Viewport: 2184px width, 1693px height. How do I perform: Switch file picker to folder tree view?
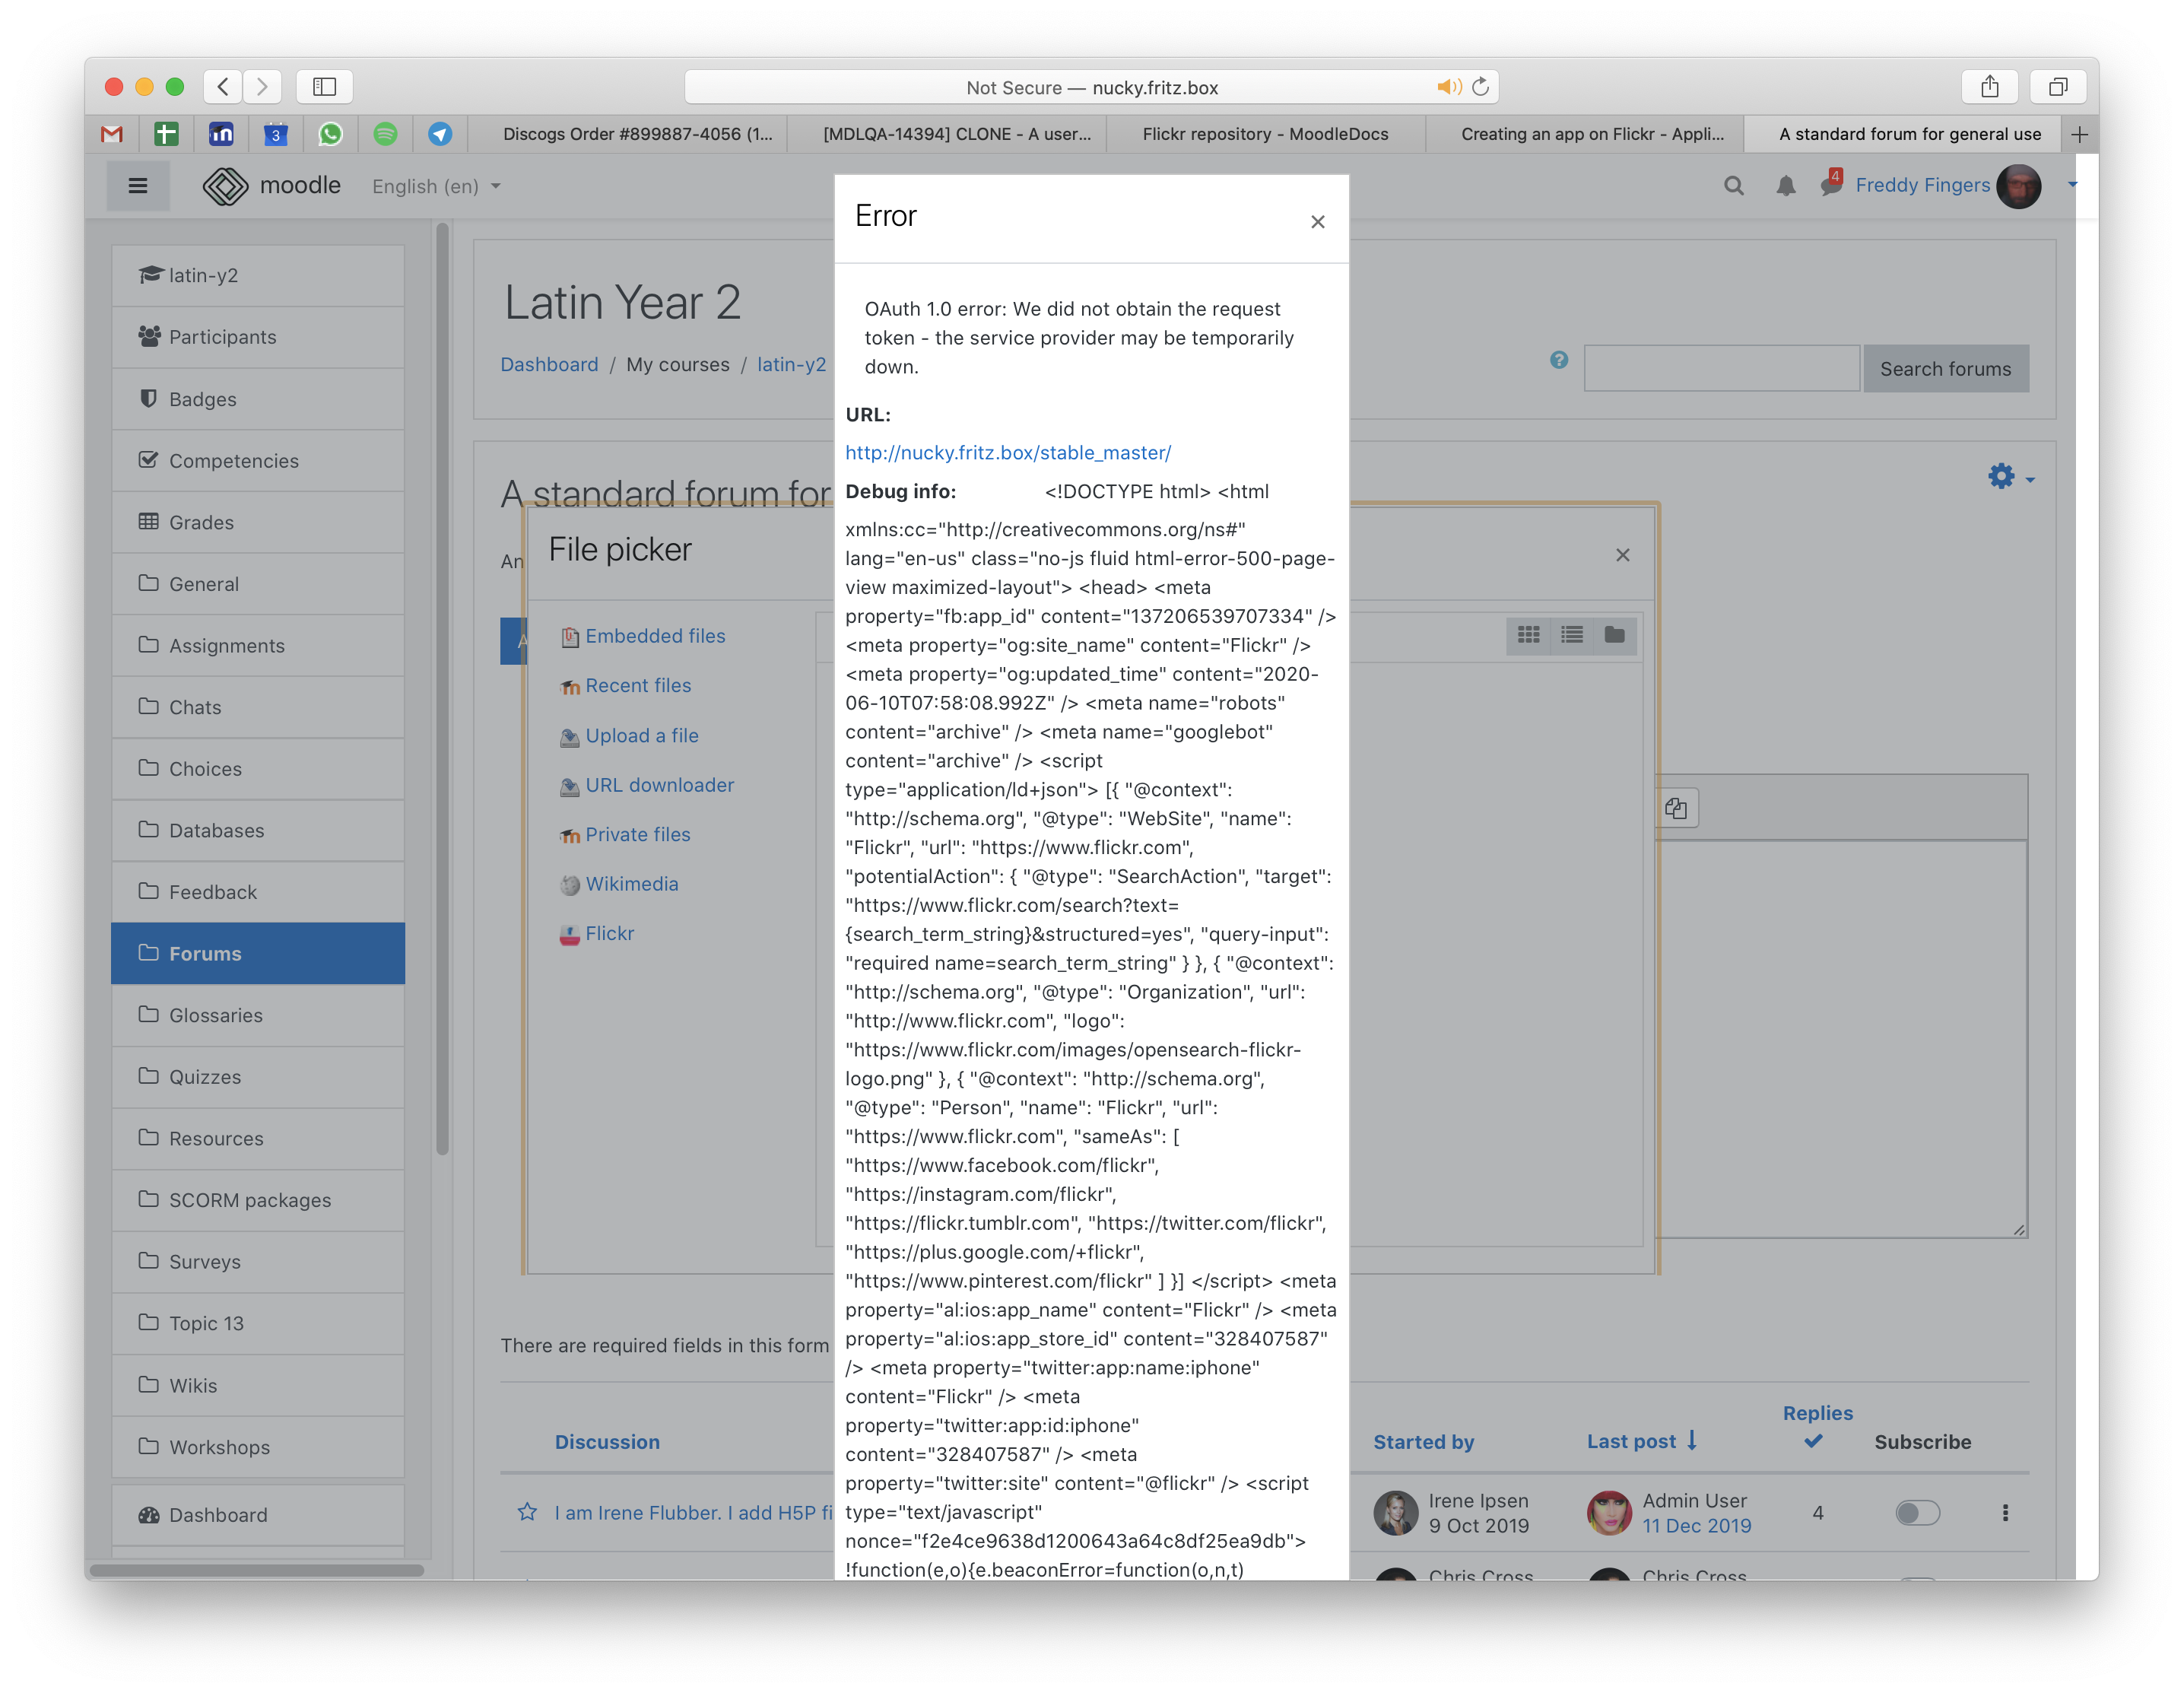point(1614,635)
